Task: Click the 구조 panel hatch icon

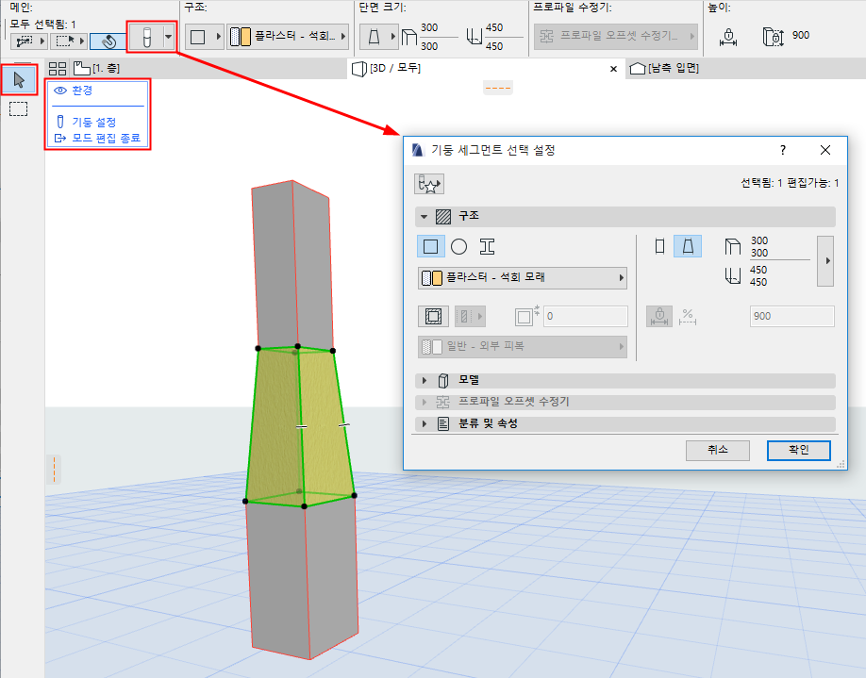Action: click(x=443, y=217)
